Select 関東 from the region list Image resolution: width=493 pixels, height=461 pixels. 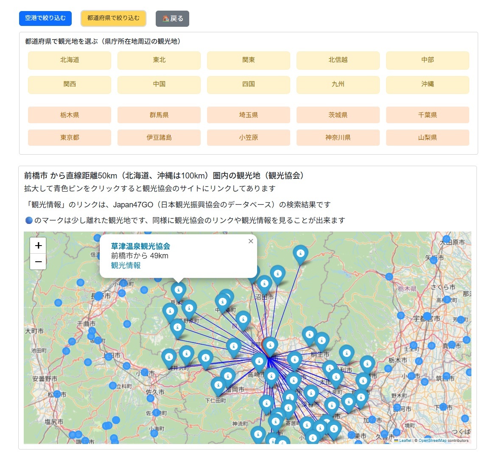tap(248, 60)
